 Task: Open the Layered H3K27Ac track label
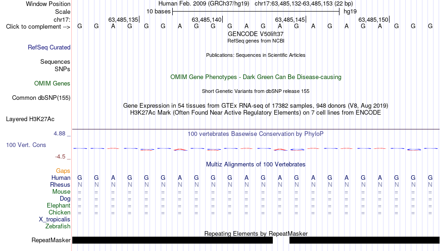point(30,119)
